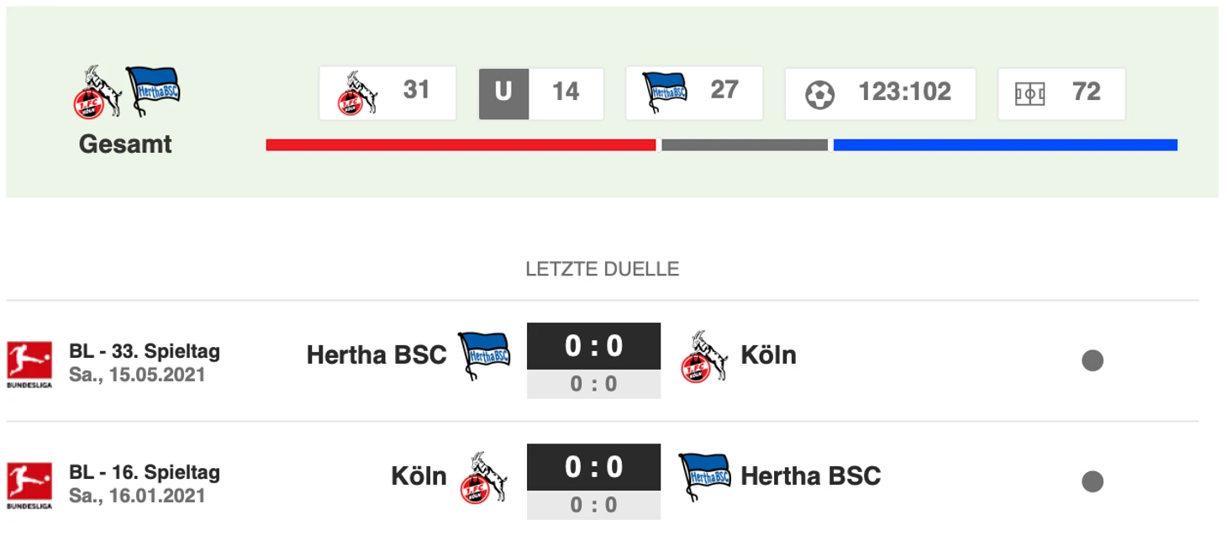Click the red Köln wins bar

click(461, 144)
